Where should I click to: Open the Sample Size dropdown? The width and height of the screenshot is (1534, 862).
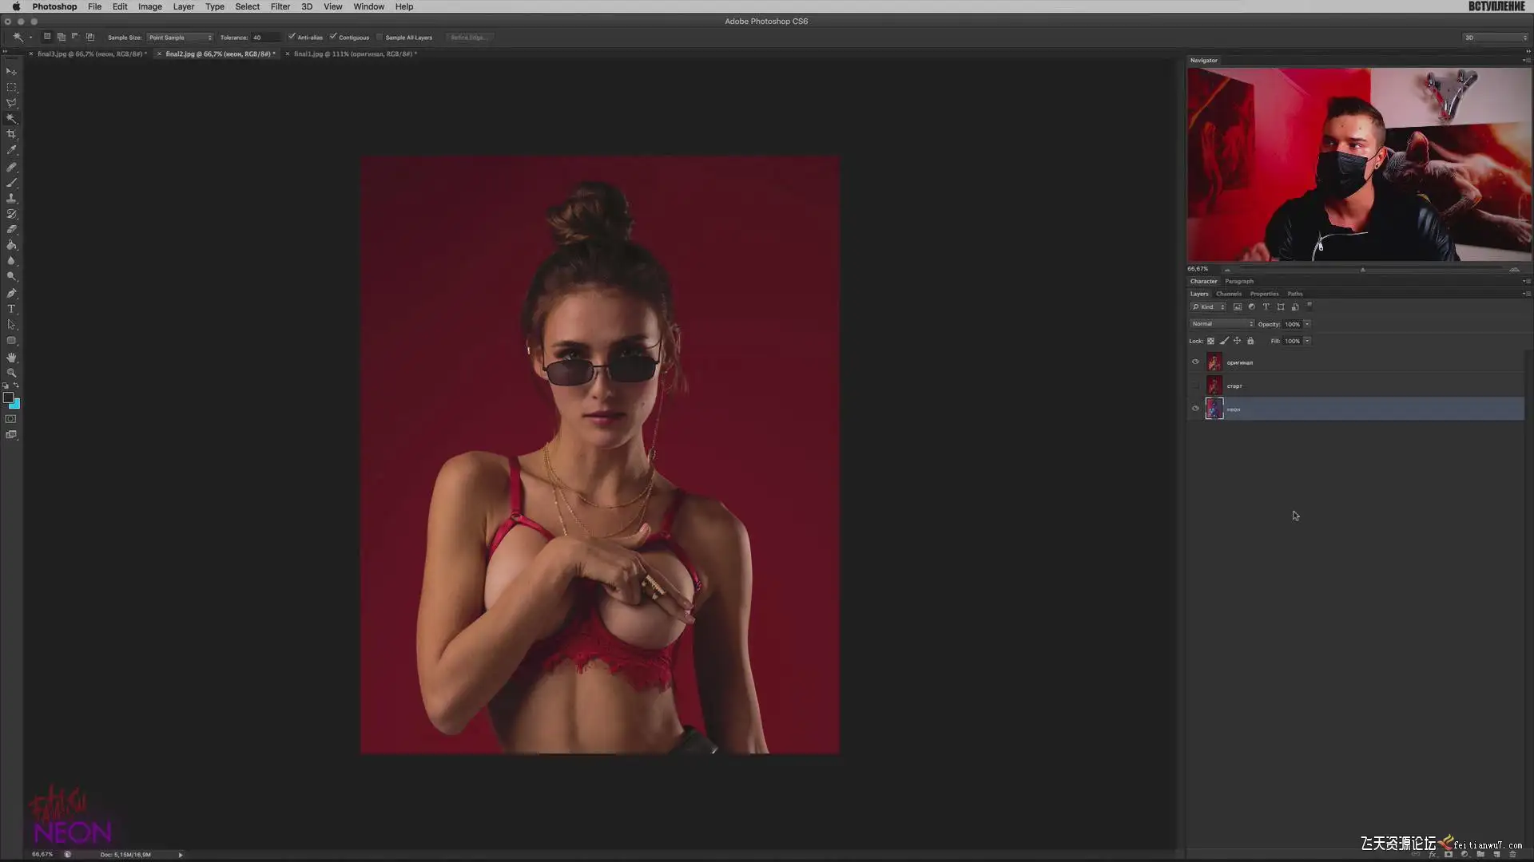click(180, 38)
